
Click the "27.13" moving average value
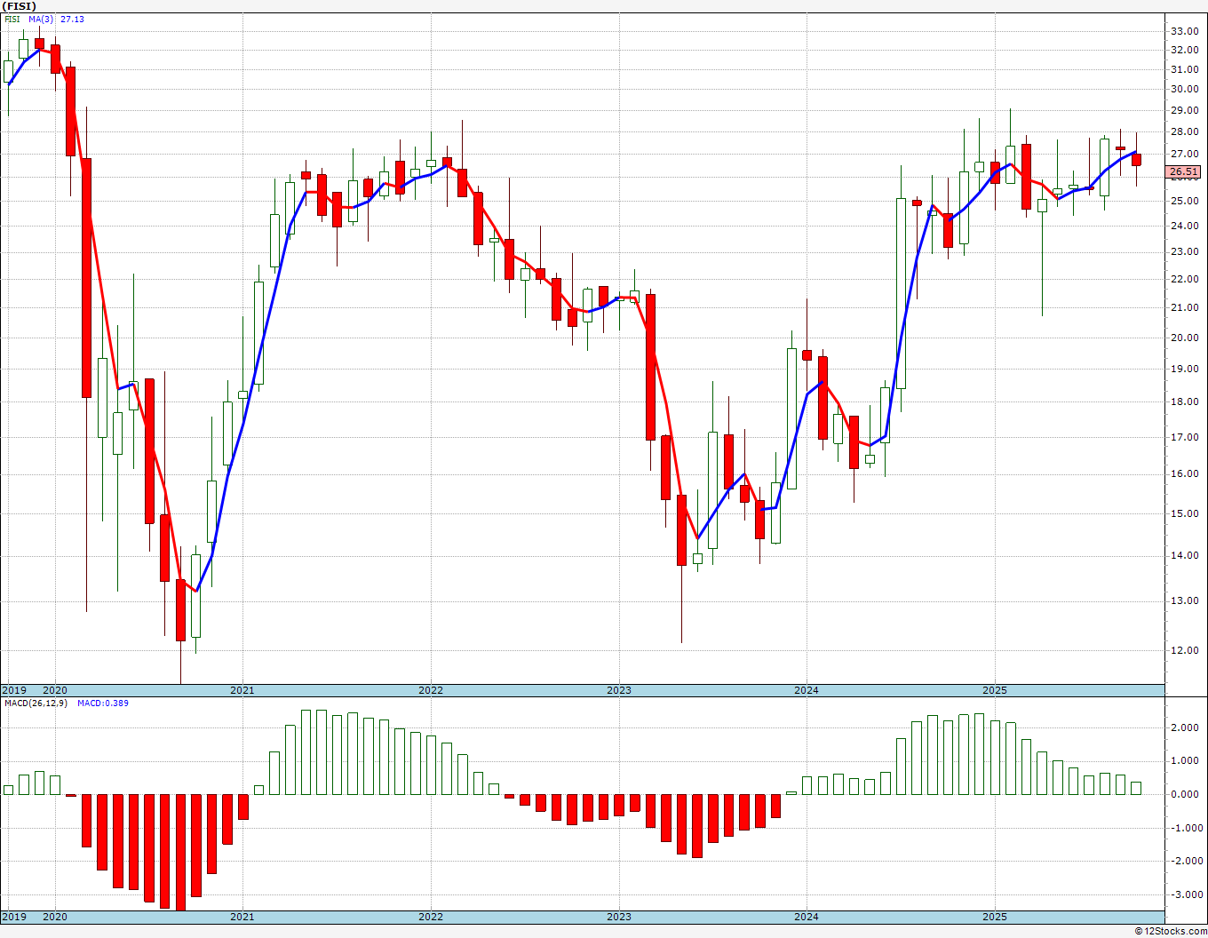(73, 19)
